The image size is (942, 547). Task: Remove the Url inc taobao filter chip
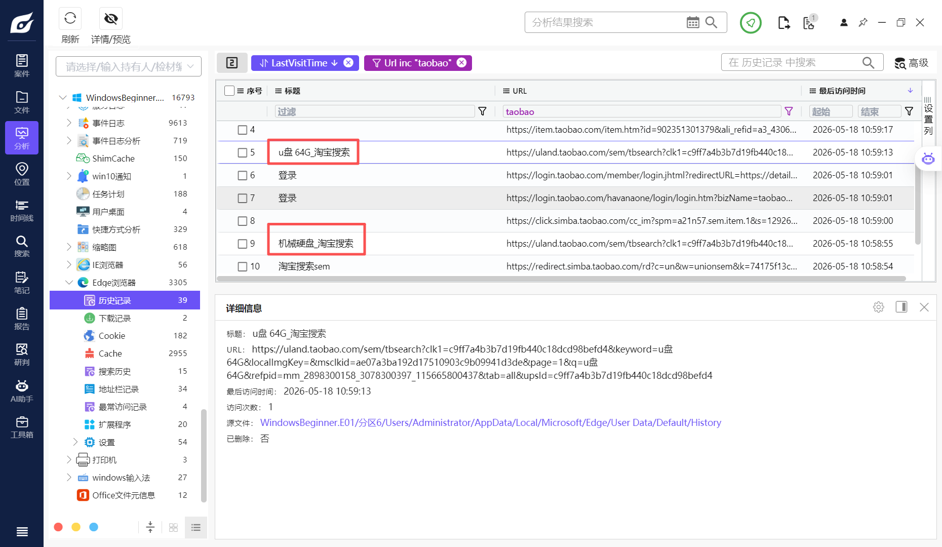[461, 62]
